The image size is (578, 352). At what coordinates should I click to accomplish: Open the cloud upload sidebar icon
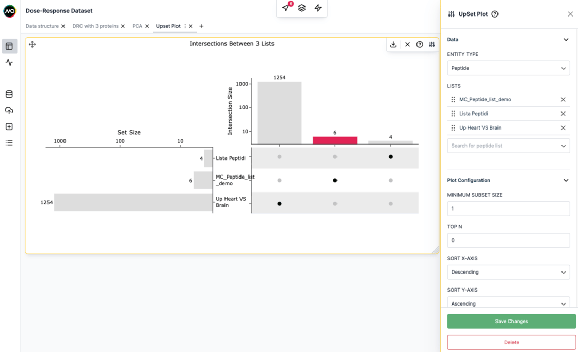point(9,110)
